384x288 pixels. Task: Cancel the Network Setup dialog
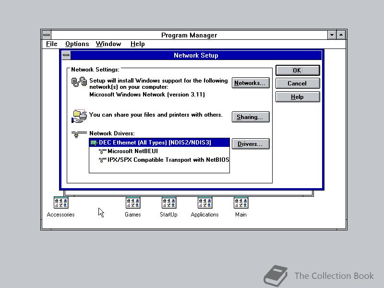[298, 84]
